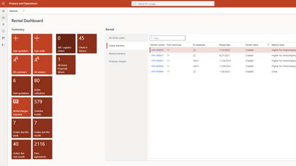
Task: Sort by To warehouse column header
Action: (x=199, y=45)
